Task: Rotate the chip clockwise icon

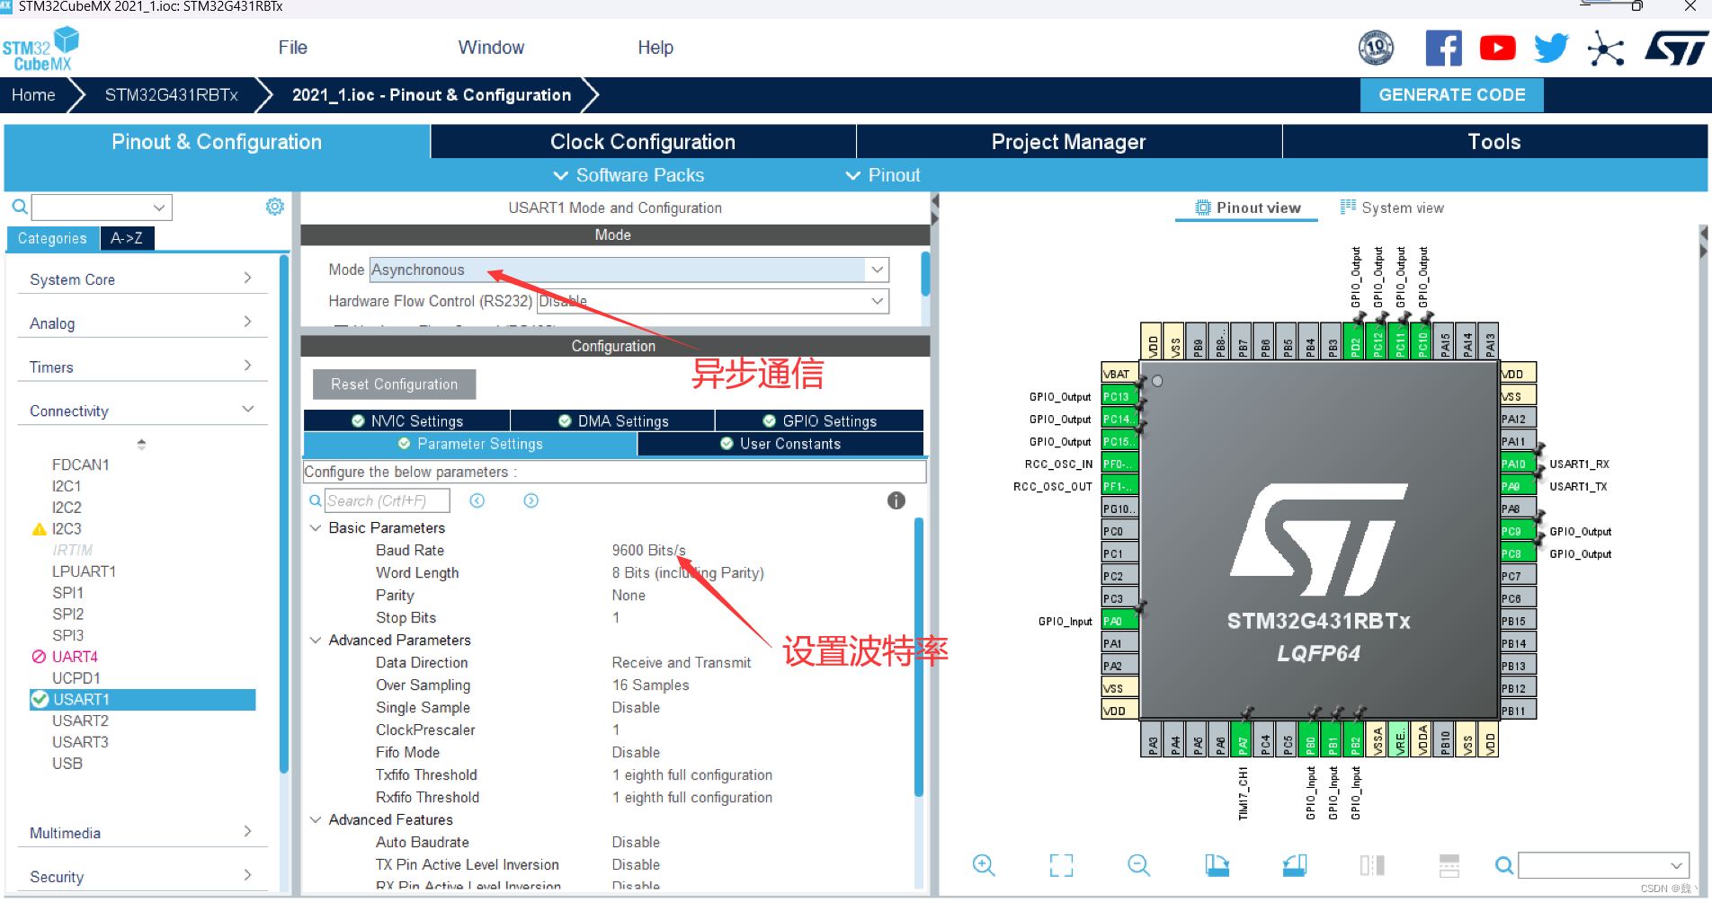Action: click(1217, 865)
